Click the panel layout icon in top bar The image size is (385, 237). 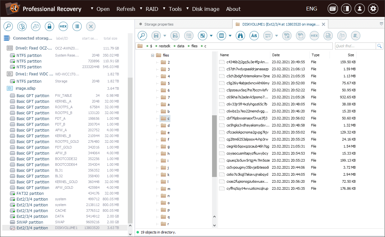346,9
